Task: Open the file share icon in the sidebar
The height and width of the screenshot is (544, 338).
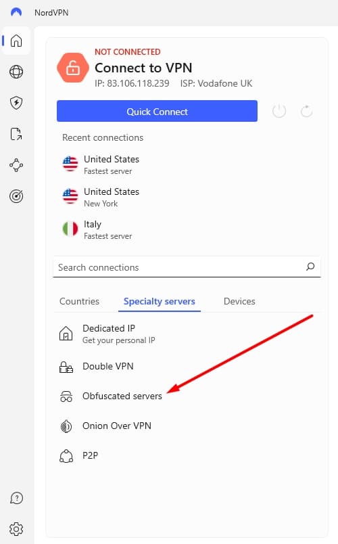Action: pos(16,134)
